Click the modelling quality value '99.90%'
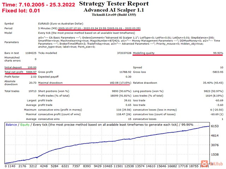 [x=218, y=53]
